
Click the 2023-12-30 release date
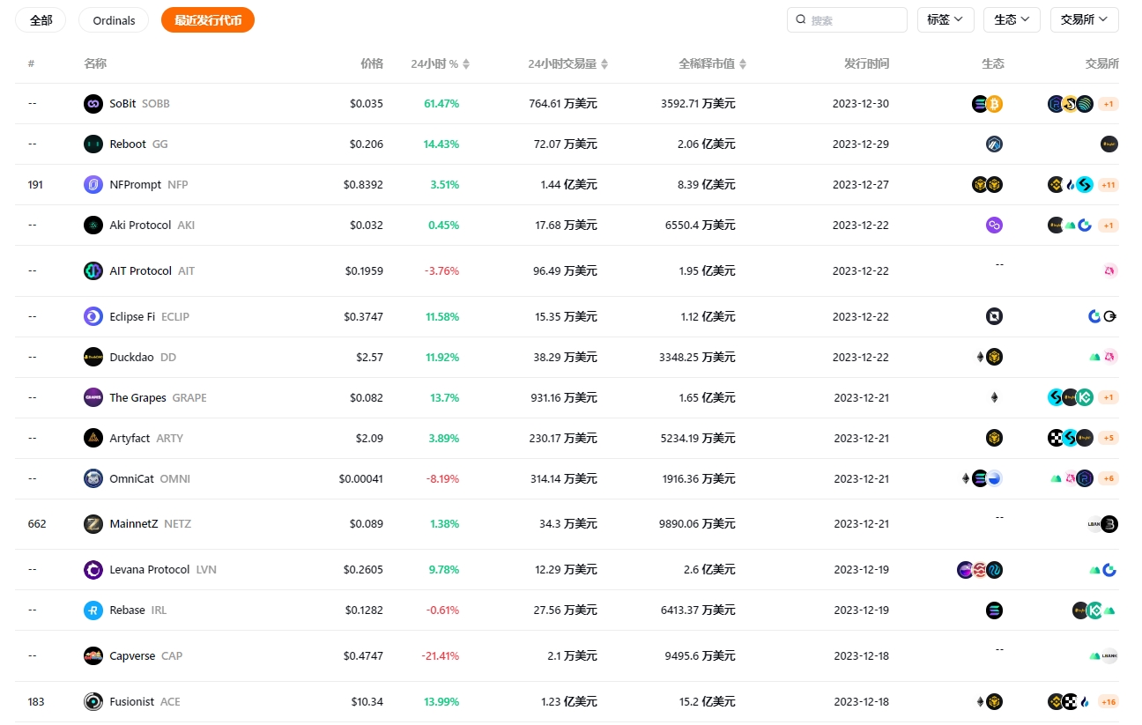(861, 104)
